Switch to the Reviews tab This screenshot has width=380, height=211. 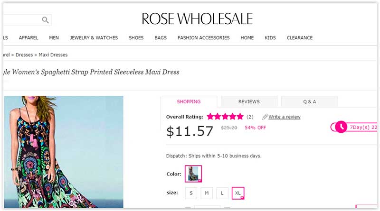click(249, 101)
